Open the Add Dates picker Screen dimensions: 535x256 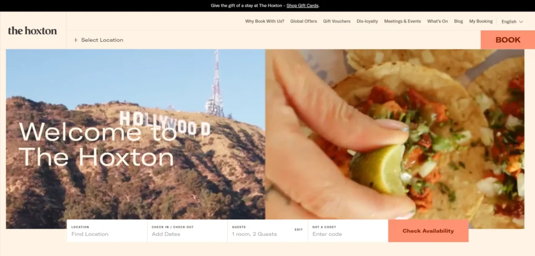pos(188,231)
